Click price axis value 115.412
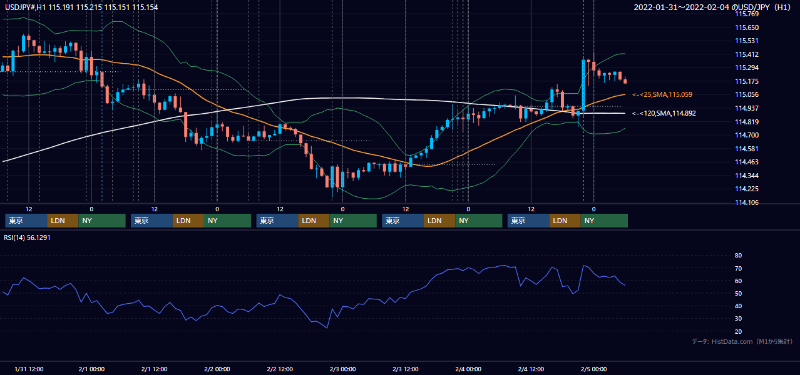This screenshot has width=800, height=375. (x=746, y=54)
